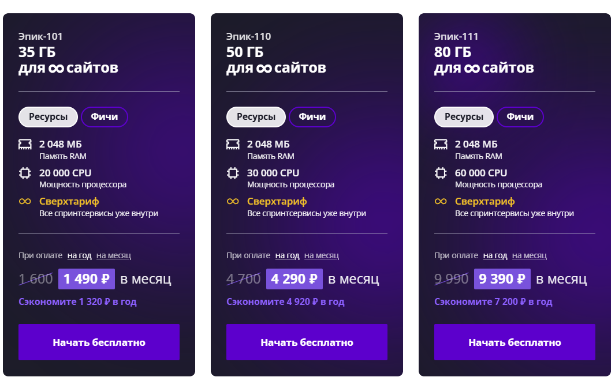The height and width of the screenshot is (381, 615).
Task: Select the Ресурсы tab in Эпик-111 card
Action: [464, 117]
